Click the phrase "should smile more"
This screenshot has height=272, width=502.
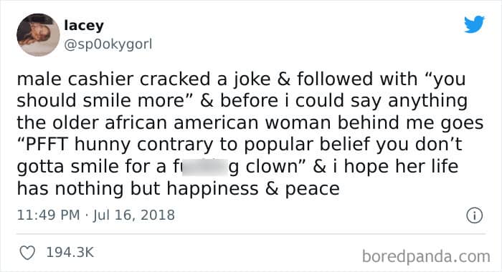coord(100,100)
